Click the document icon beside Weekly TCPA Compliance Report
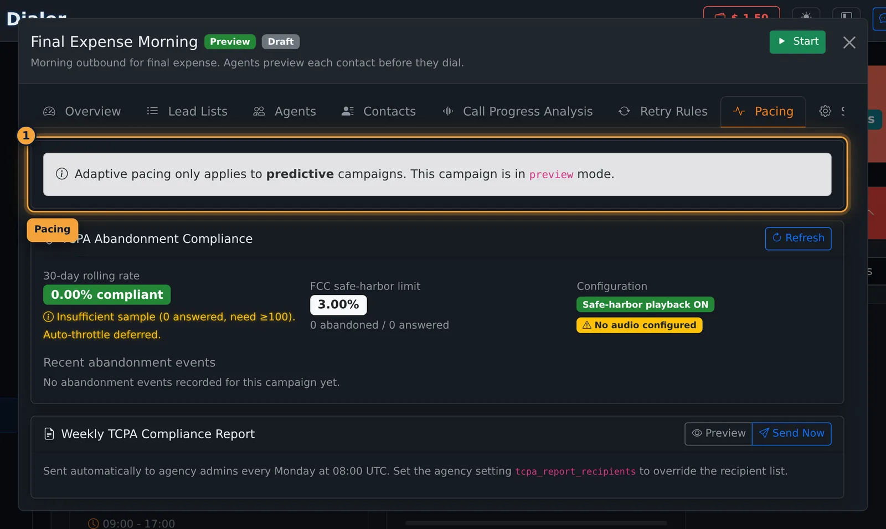This screenshot has height=529, width=886. 49,434
